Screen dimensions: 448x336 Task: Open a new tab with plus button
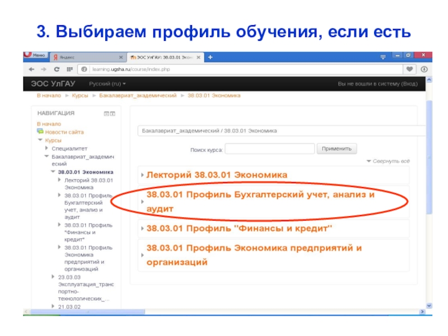point(209,57)
